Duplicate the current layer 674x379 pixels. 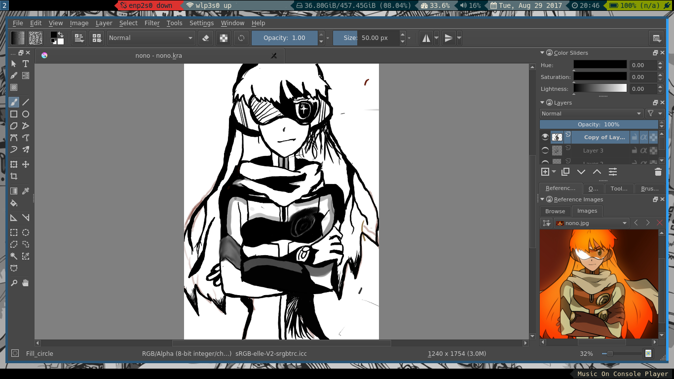pos(565,172)
